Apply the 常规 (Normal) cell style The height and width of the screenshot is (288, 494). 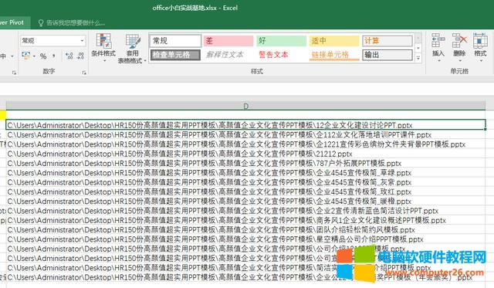click(x=175, y=41)
